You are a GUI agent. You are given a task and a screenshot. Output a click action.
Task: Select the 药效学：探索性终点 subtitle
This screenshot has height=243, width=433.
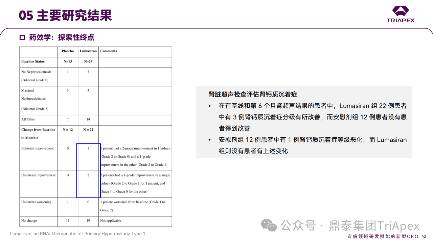click(62, 37)
